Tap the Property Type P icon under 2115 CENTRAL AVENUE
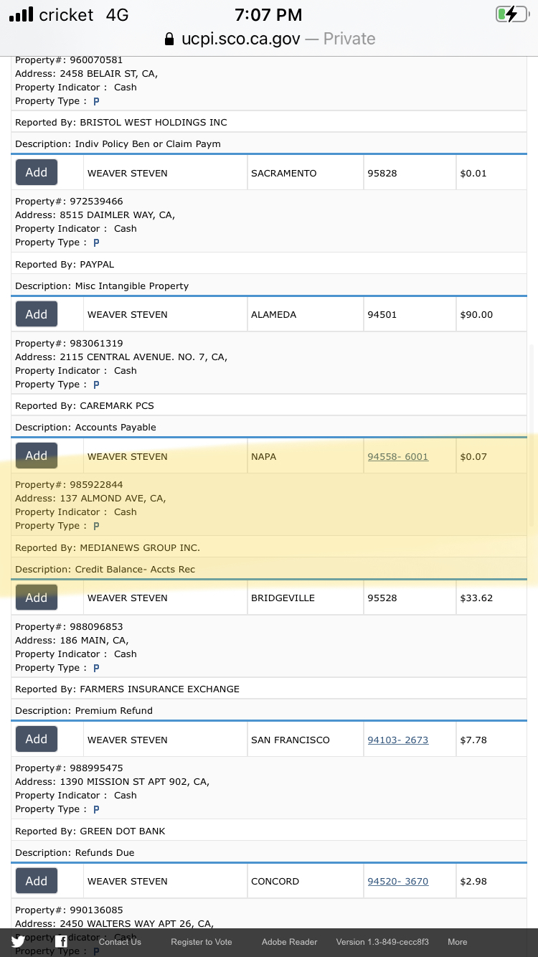Image resolution: width=538 pixels, height=957 pixels. [96, 385]
